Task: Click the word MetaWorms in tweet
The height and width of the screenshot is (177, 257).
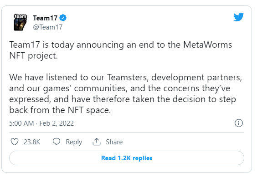Action: [x=207, y=45]
